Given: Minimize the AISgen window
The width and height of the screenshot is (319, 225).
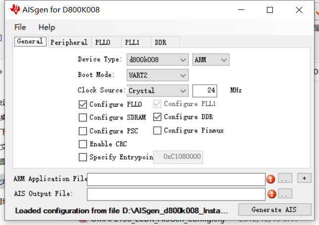Looking at the screenshot, I should coord(241,9).
